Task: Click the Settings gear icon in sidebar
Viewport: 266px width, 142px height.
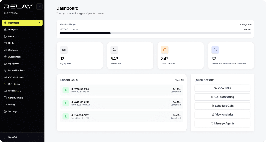Action: pos(5,111)
